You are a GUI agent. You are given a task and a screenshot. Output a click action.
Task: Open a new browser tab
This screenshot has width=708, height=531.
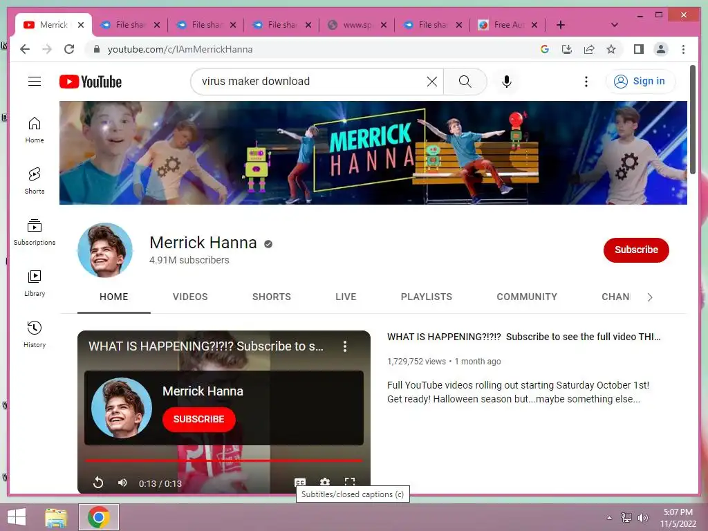[x=560, y=25]
